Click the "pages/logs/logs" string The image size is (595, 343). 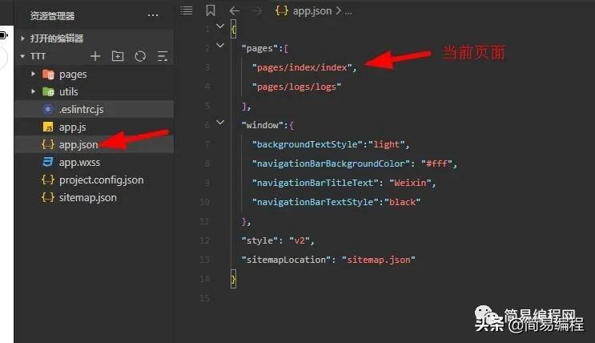click(x=297, y=87)
